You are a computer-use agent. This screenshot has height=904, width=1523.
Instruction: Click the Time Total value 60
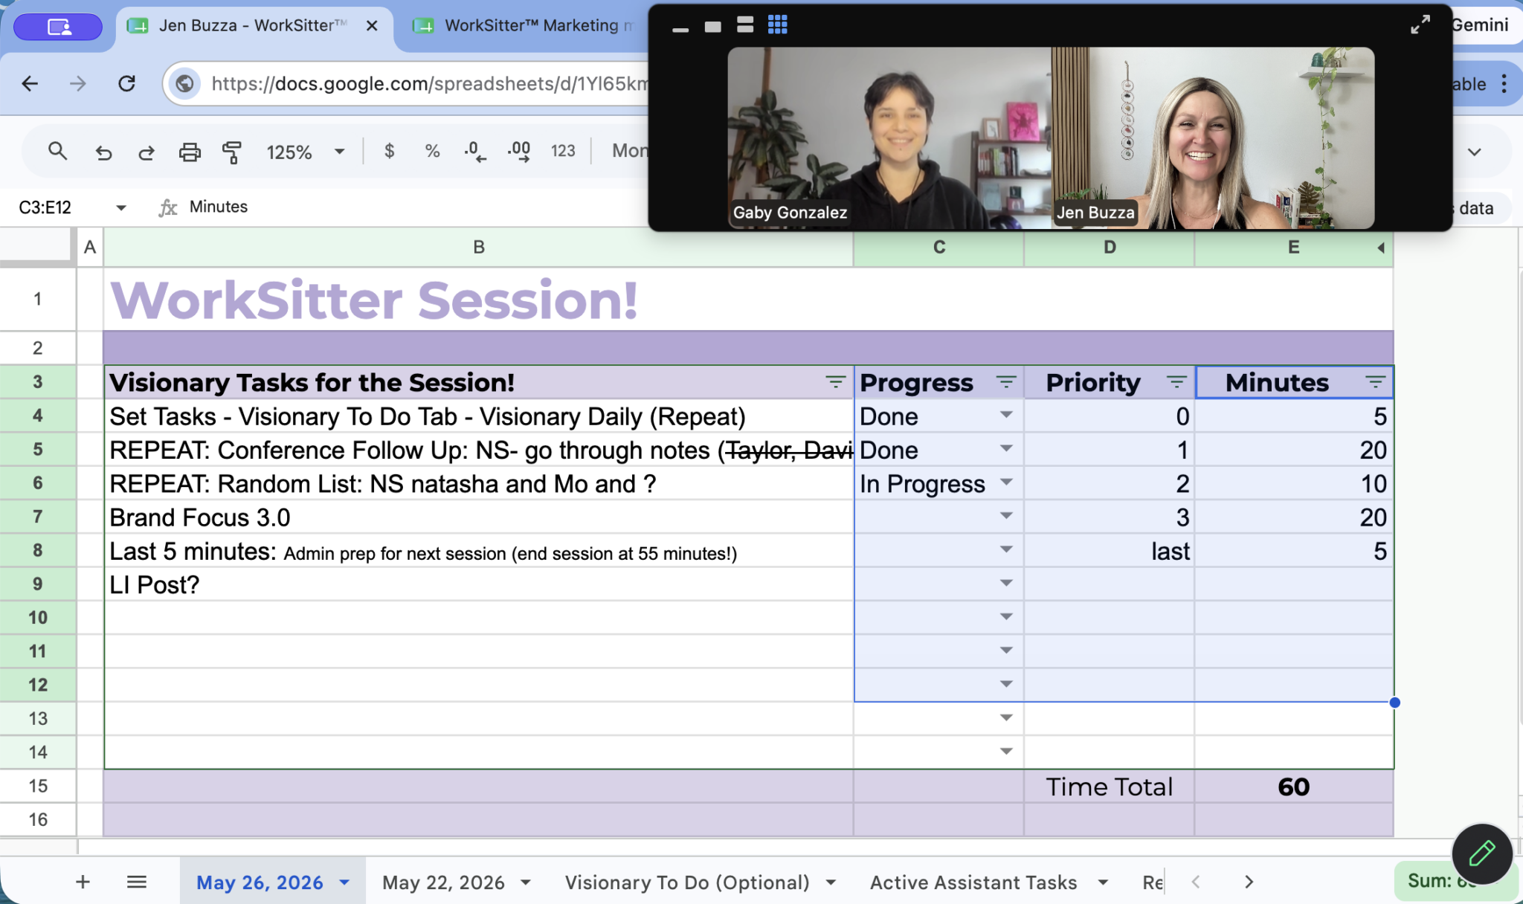point(1293,787)
